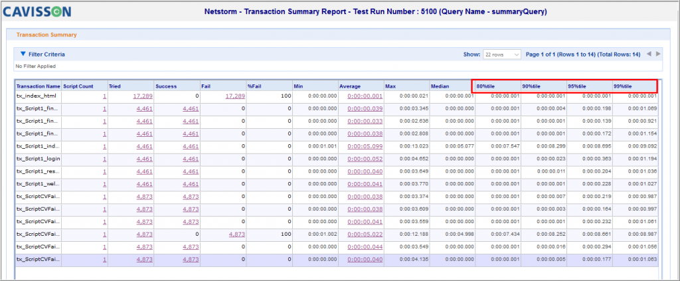Click 90%tile value 0:00:08.299
The image size is (680, 281).
coord(551,147)
